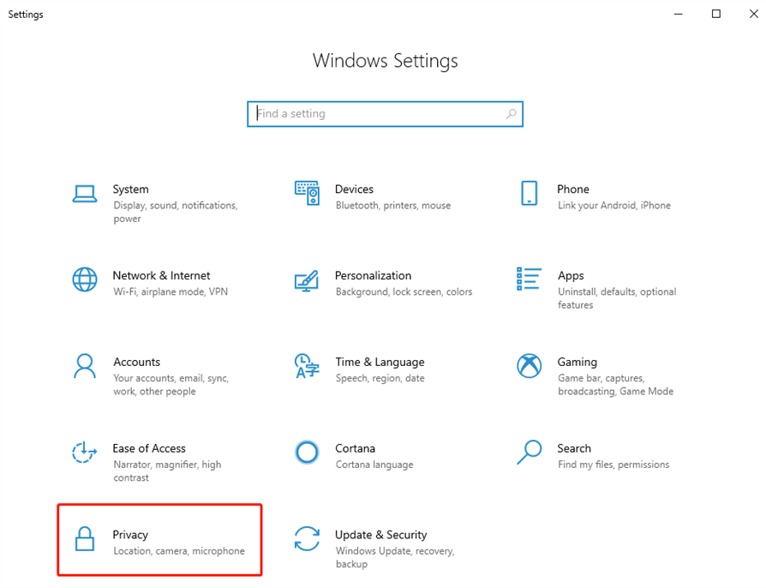Viewport: 766px width, 588px height.
Task: Click 'Uninstall, defaults, optional features' text
Action: pyautogui.click(x=617, y=298)
